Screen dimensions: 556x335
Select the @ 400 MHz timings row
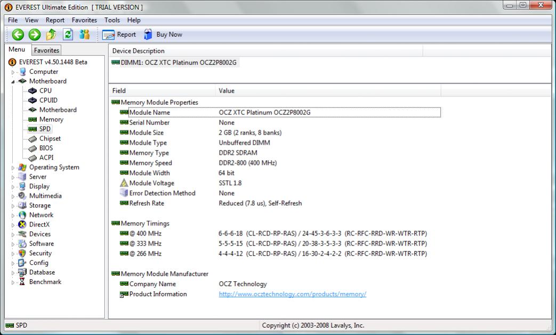(280, 233)
